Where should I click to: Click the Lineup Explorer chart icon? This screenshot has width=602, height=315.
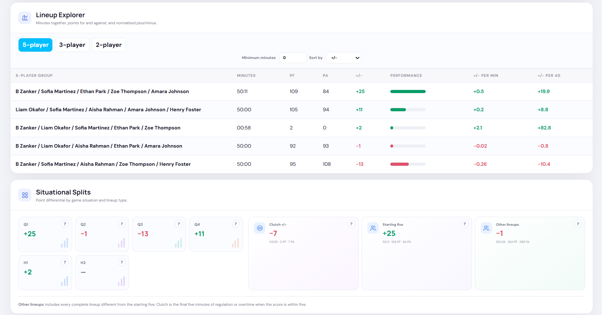(x=25, y=18)
